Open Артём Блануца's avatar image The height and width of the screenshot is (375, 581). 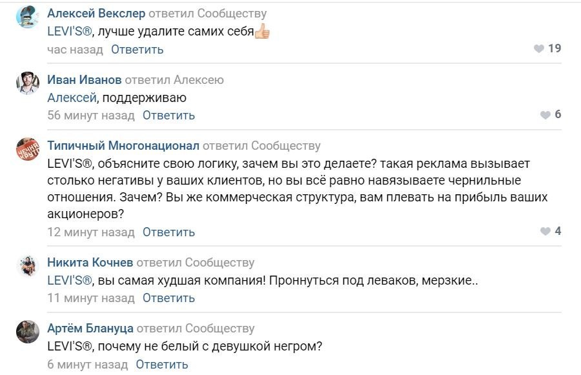coord(28,332)
